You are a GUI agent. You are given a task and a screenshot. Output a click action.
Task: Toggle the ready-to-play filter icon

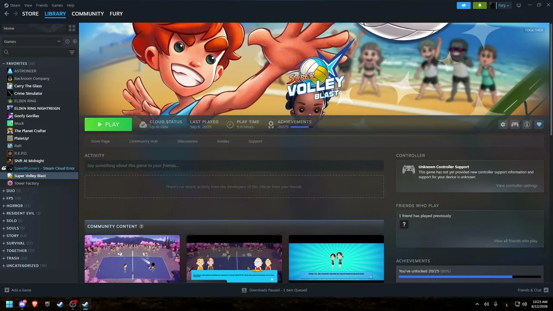75,41
